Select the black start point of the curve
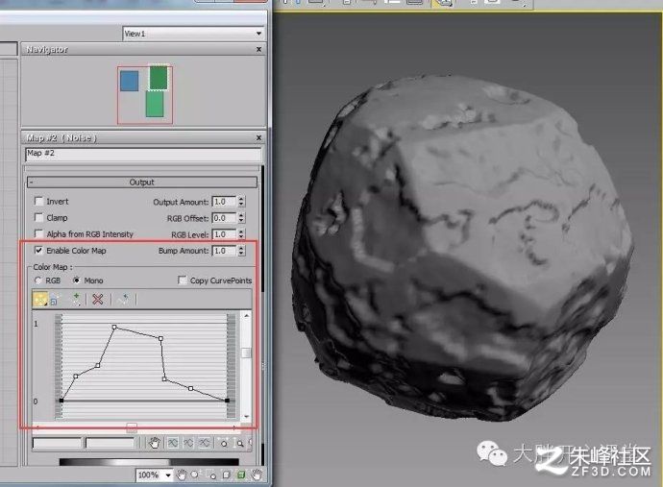The height and width of the screenshot is (487, 663). pos(61,400)
